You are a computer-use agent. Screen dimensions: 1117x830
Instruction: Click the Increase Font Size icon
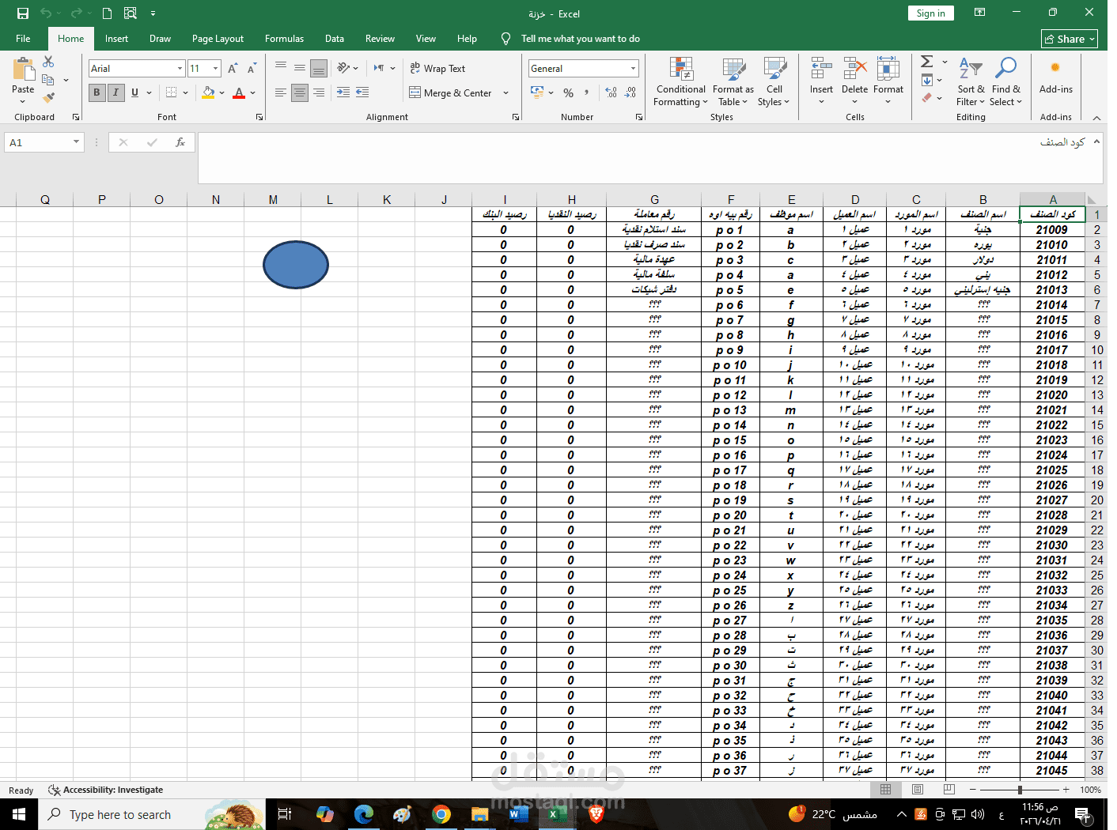[x=233, y=69]
